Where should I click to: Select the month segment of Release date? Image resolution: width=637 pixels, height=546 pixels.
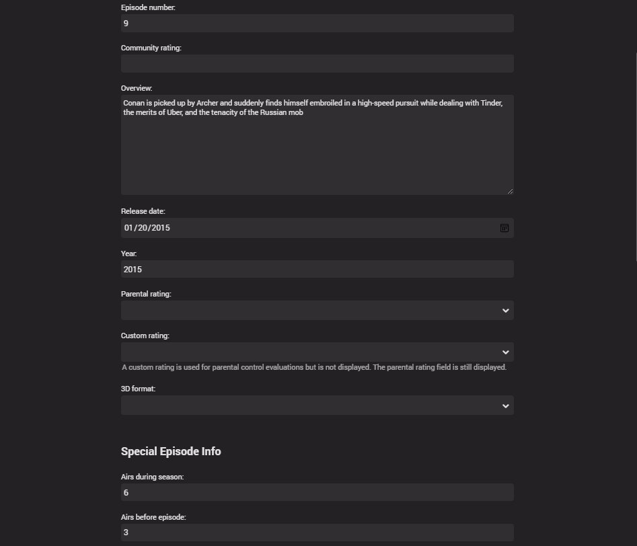pos(129,228)
